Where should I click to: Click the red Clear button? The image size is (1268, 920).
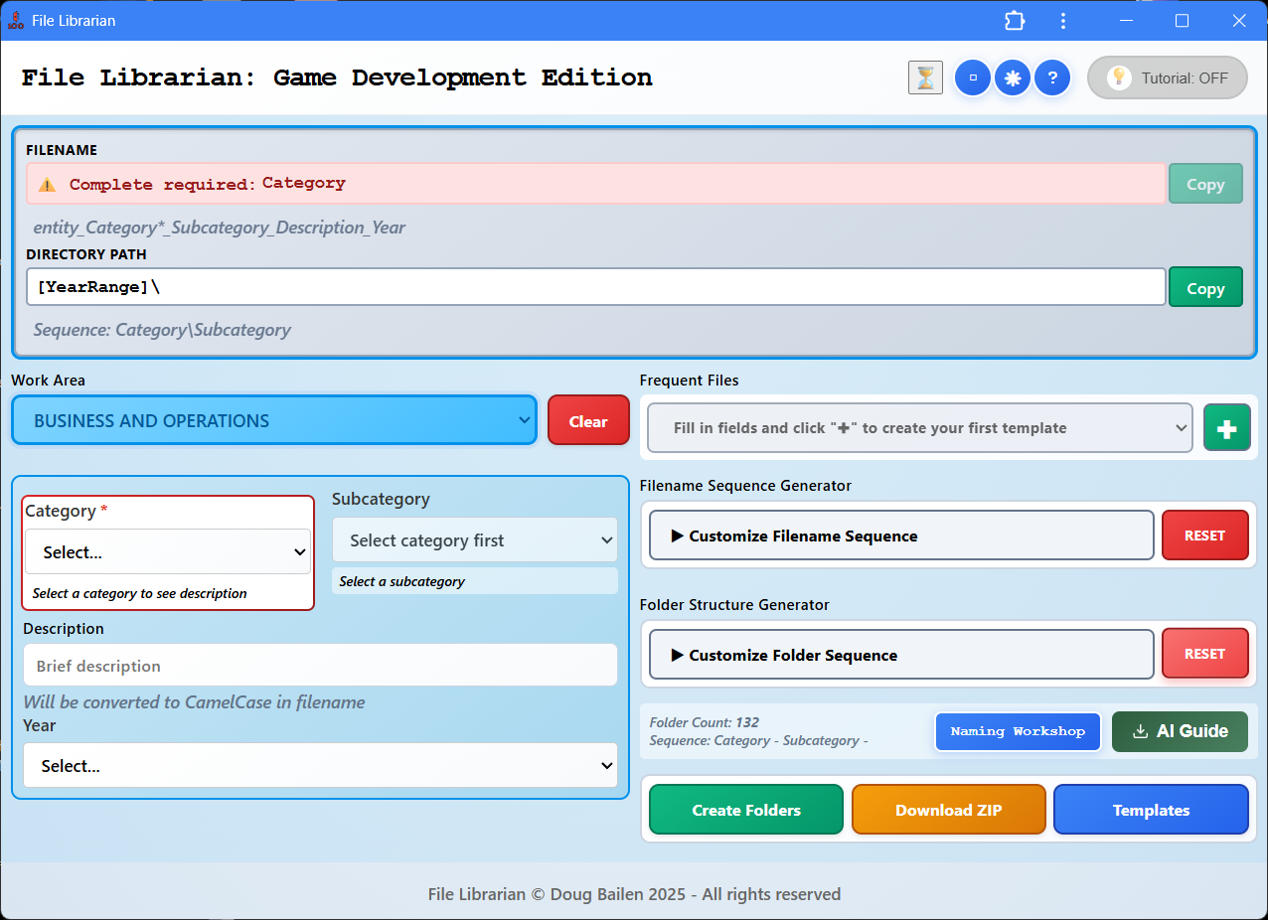click(x=588, y=420)
